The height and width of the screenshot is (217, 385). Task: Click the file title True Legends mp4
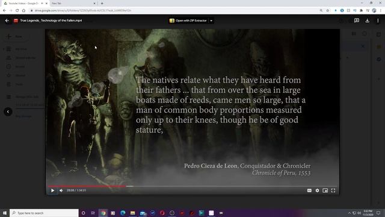(x=51, y=20)
